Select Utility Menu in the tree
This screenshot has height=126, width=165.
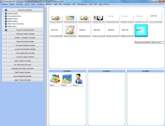point(13,26)
